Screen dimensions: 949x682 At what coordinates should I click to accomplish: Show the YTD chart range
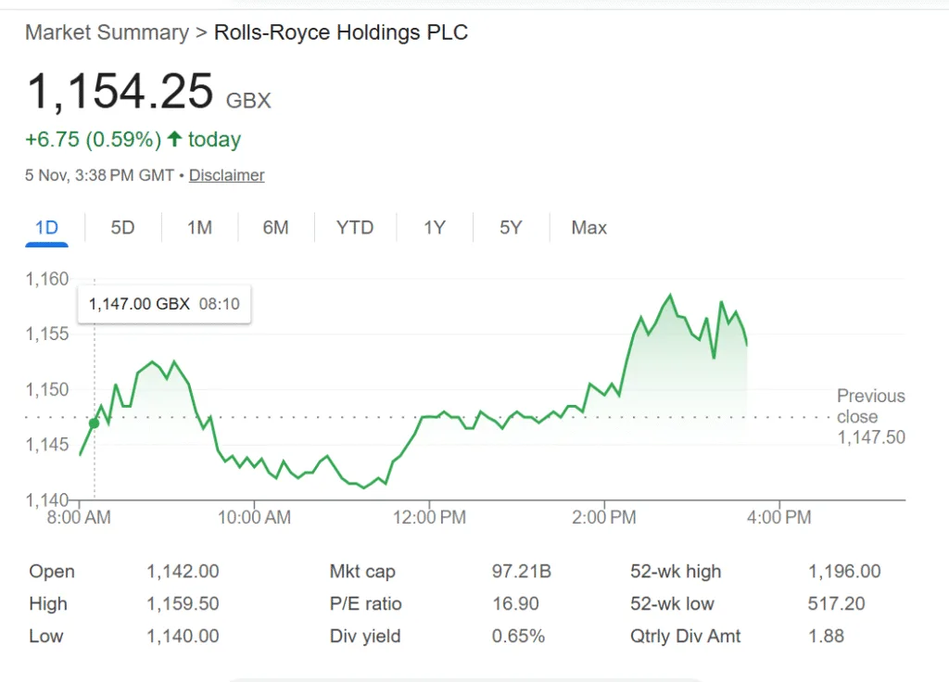coord(355,228)
